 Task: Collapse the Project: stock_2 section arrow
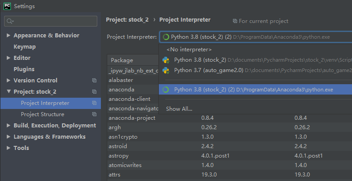(x=9, y=91)
